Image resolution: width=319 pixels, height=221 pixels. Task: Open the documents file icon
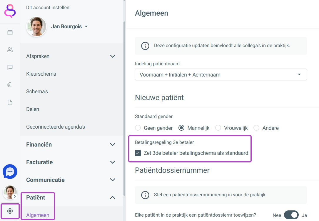click(x=10, y=102)
